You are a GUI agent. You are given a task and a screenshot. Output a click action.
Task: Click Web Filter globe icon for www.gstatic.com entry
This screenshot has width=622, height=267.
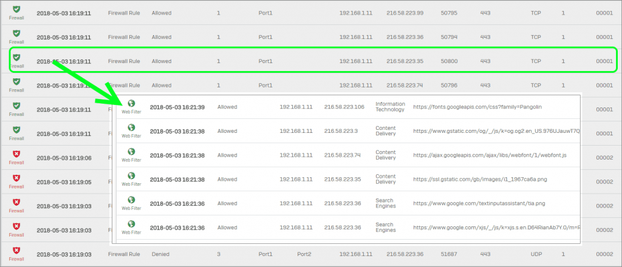[131, 127]
